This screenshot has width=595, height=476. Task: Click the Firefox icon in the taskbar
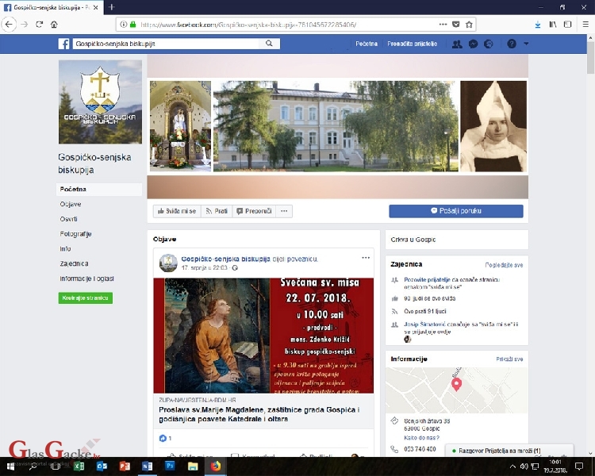[216, 466]
